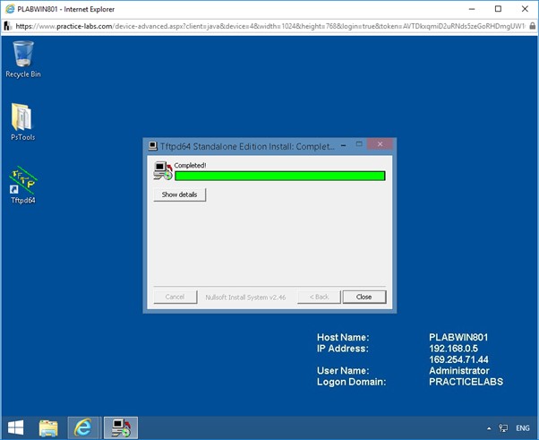Click the Completed! status text
This screenshot has height=440, width=539.
190,165
